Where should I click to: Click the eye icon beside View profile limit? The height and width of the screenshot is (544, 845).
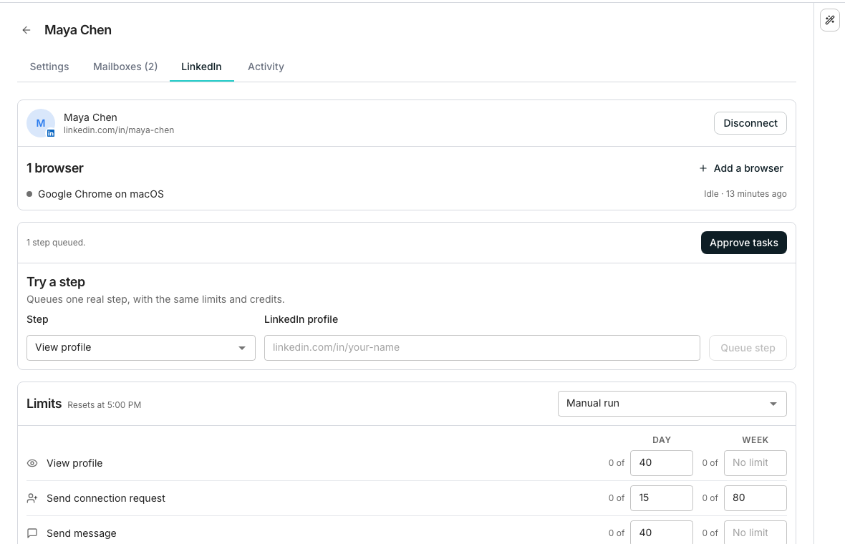[x=32, y=463]
